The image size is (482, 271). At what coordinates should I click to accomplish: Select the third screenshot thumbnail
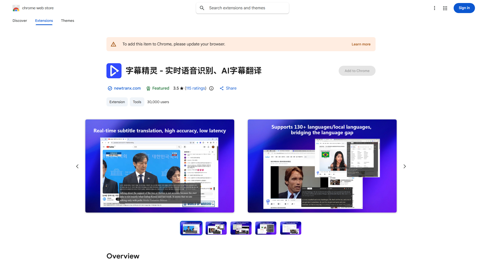tap(241, 228)
